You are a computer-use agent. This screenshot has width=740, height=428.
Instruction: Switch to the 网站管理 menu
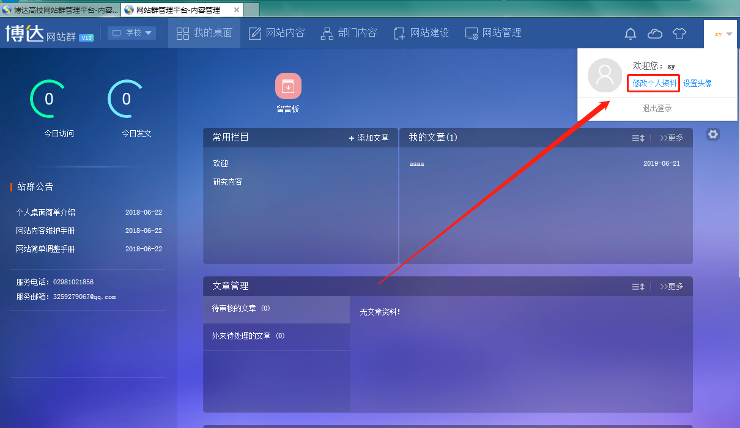pyautogui.click(x=493, y=33)
